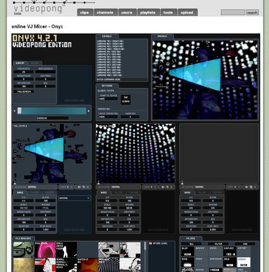
Task: Click Background color swatch in Display panel
Action: point(46,72)
